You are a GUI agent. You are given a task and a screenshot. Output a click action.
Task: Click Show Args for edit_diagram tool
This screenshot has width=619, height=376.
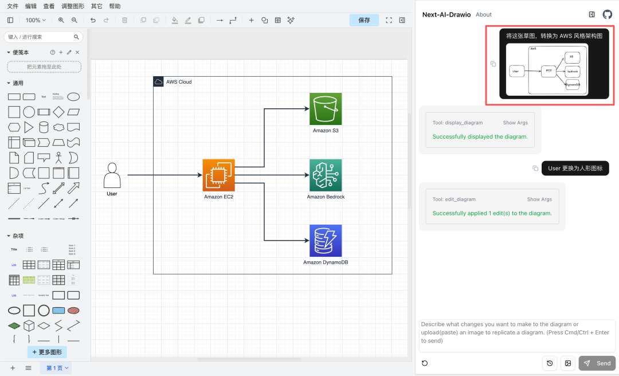539,199
